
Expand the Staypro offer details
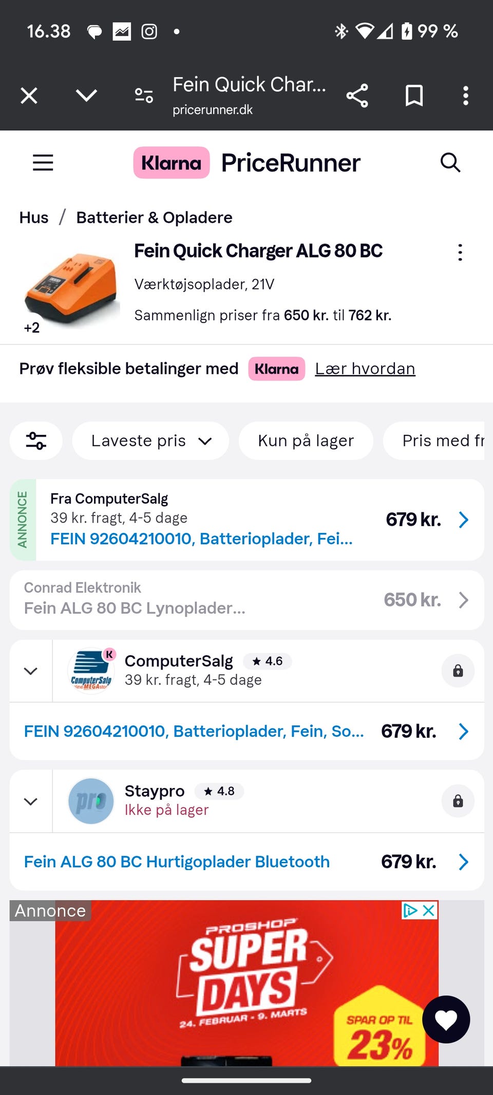[x=31, y=801]
